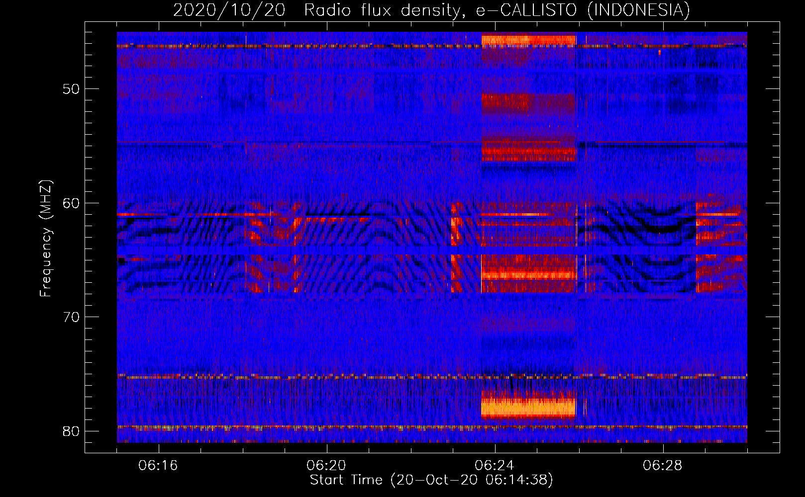Screen dimensions: 805x497
Task: Click the "80" frequency tick label
Action: click(x=71, y=431)
